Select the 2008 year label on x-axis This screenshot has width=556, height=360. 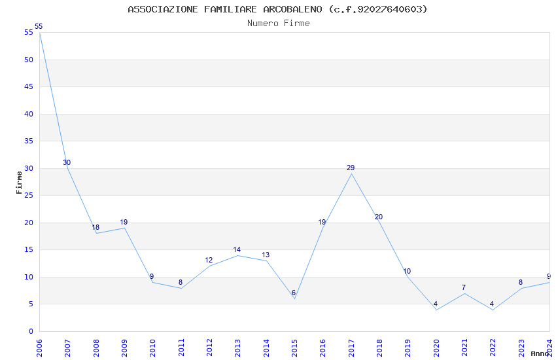[96, 348]
